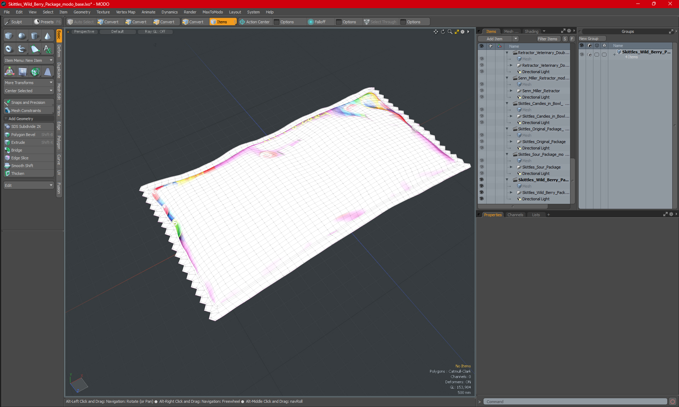Toggle visibility of Skittles_Sour_Package item
The image size is (679, 407).
coord(481,167)
